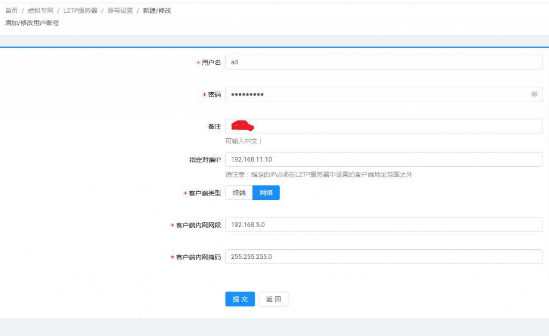Click the 提交 submit button
This screenshot has height=336, width=549.
tap(240, 299)
